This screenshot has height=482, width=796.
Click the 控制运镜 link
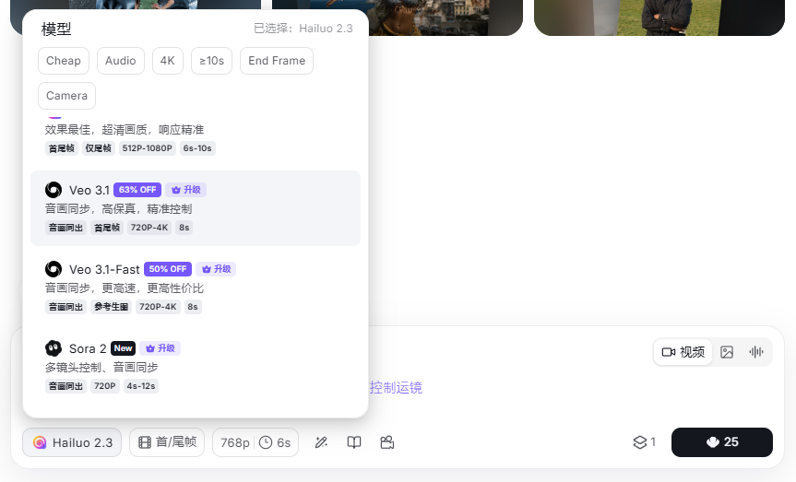pyautogui.click(x=396, y=388)
